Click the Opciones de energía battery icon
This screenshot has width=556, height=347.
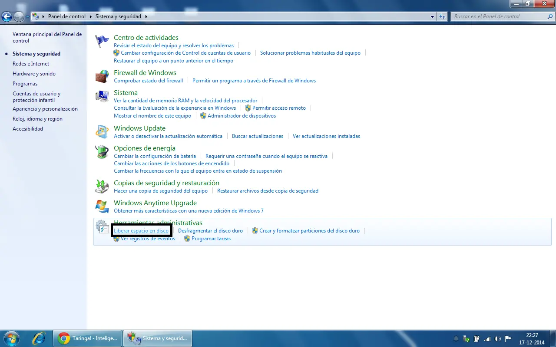[102, 152]
